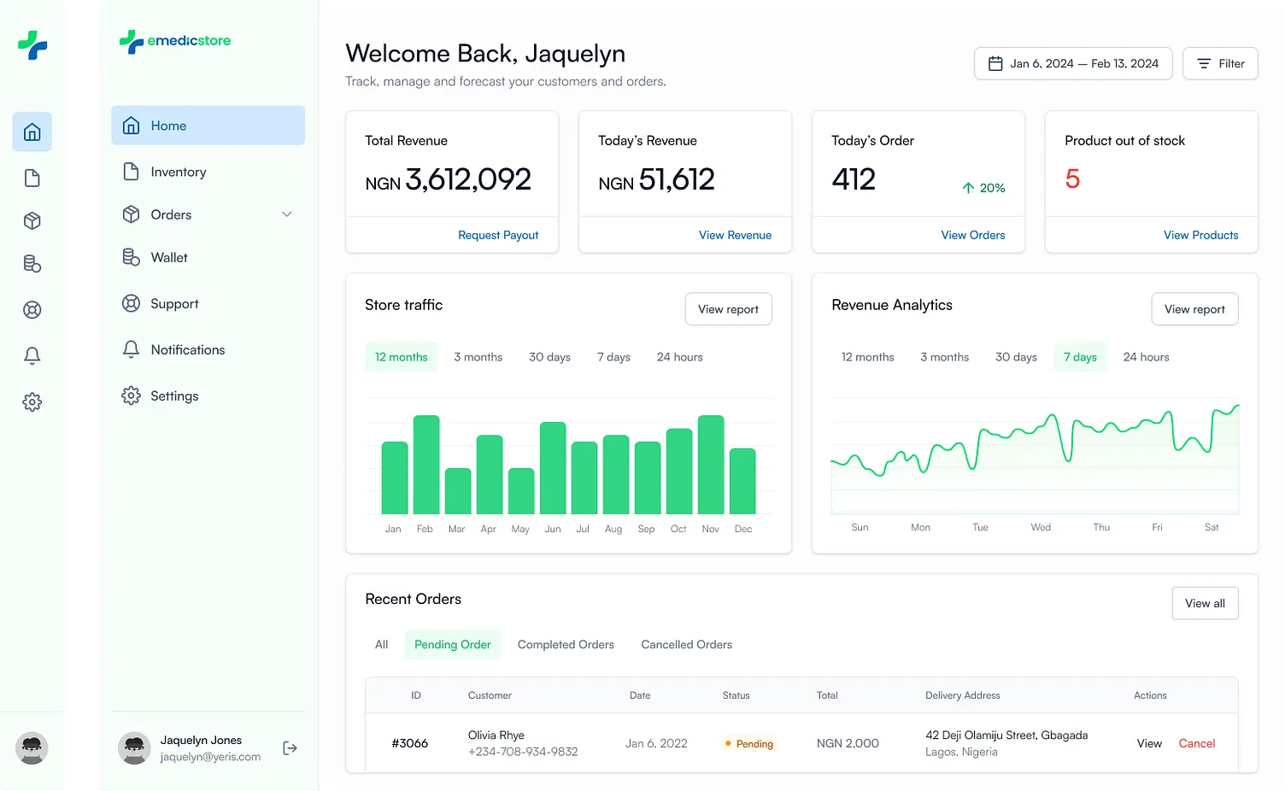This screenshot has height=791, width=1285.
Task: Select 30 days in Store traffic
Action: (549, 357)
